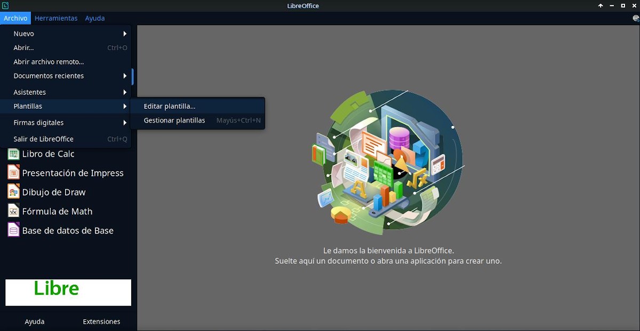Click the Base database icon

pos(13,230)
